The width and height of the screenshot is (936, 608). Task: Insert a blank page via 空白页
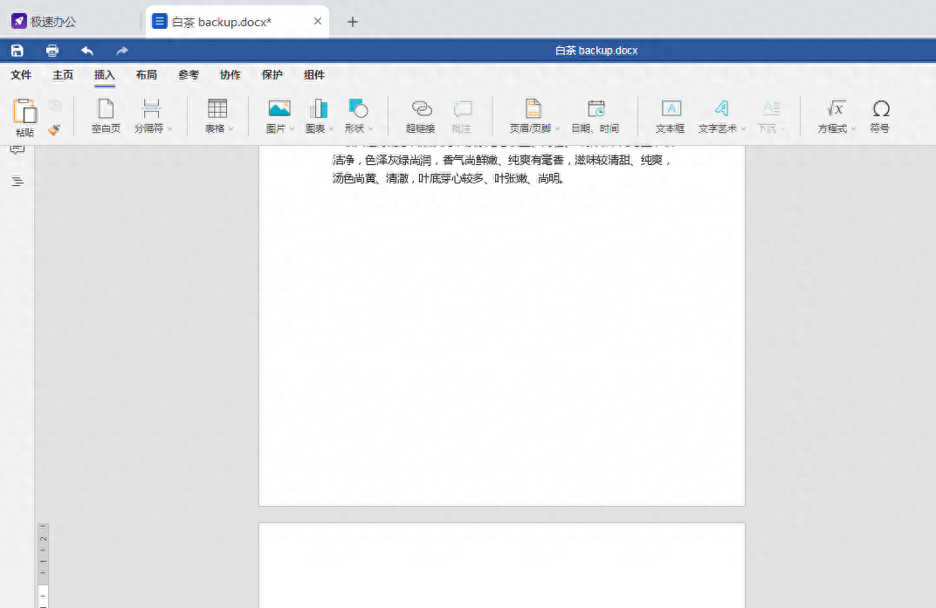[106, 116]
